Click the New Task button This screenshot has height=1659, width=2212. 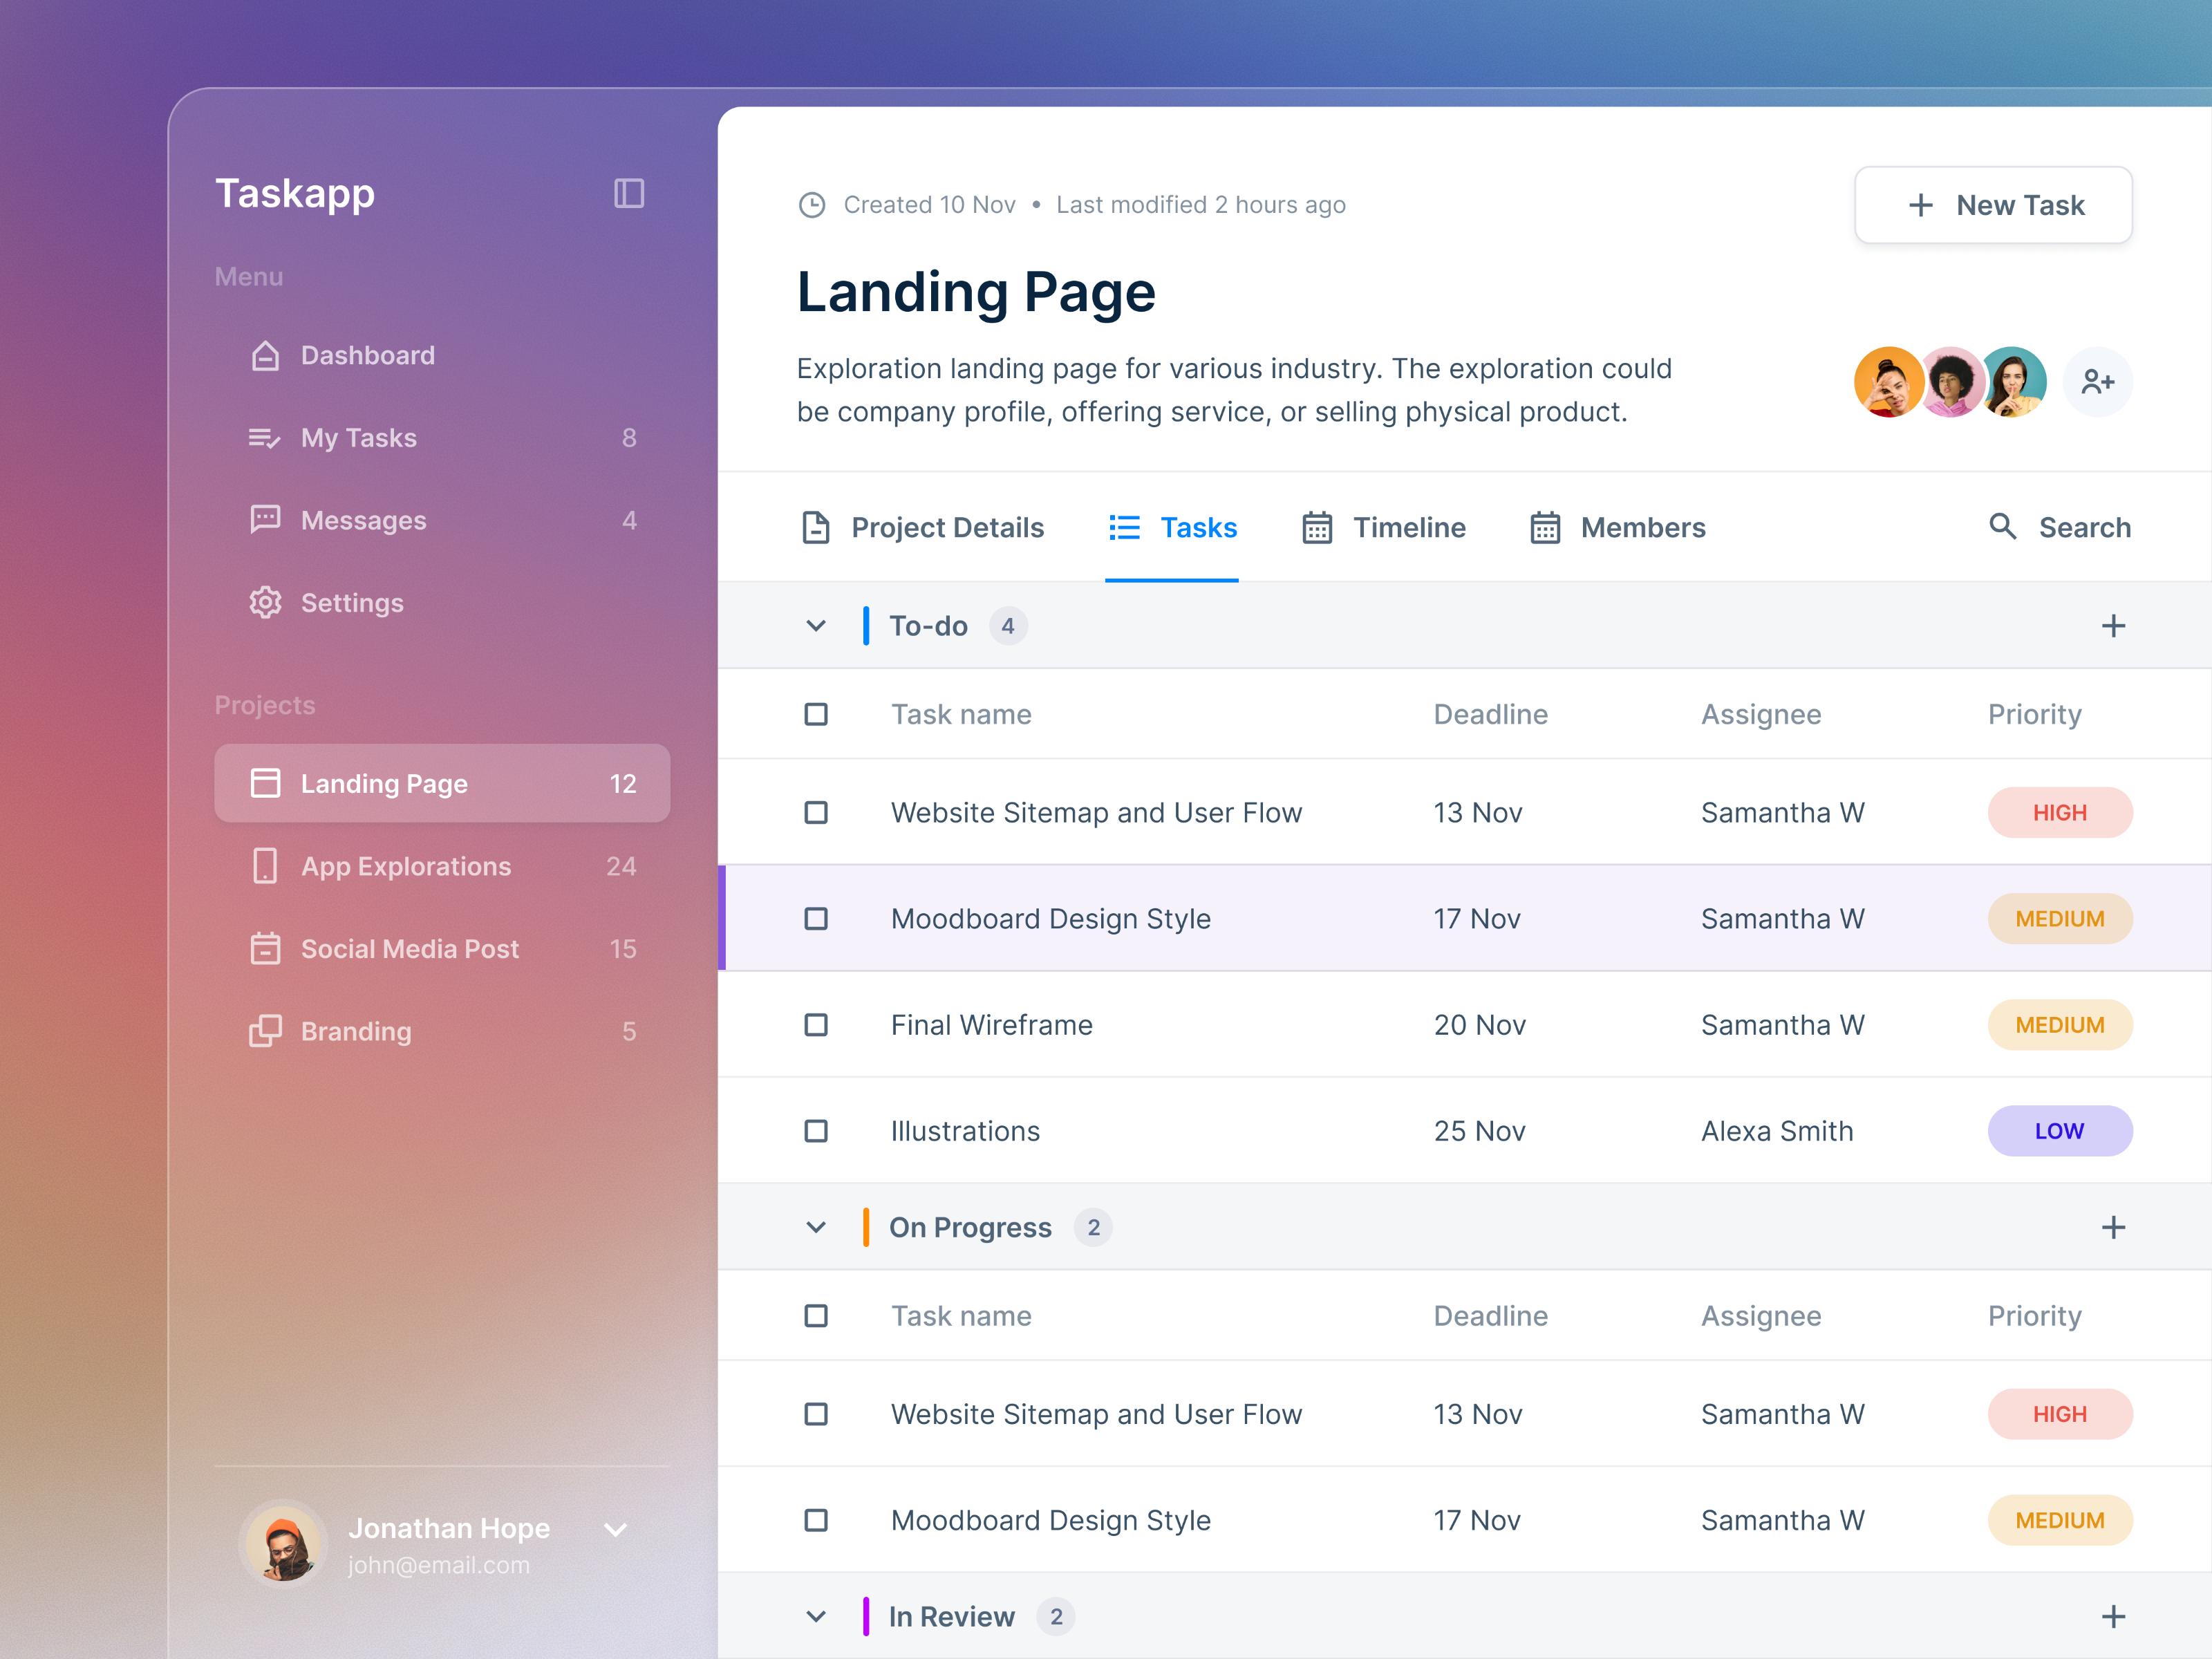coord(1993,205)
